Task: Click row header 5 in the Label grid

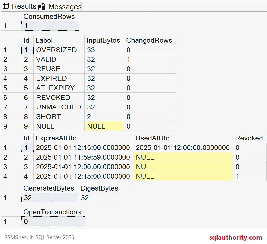Action: 11,88
